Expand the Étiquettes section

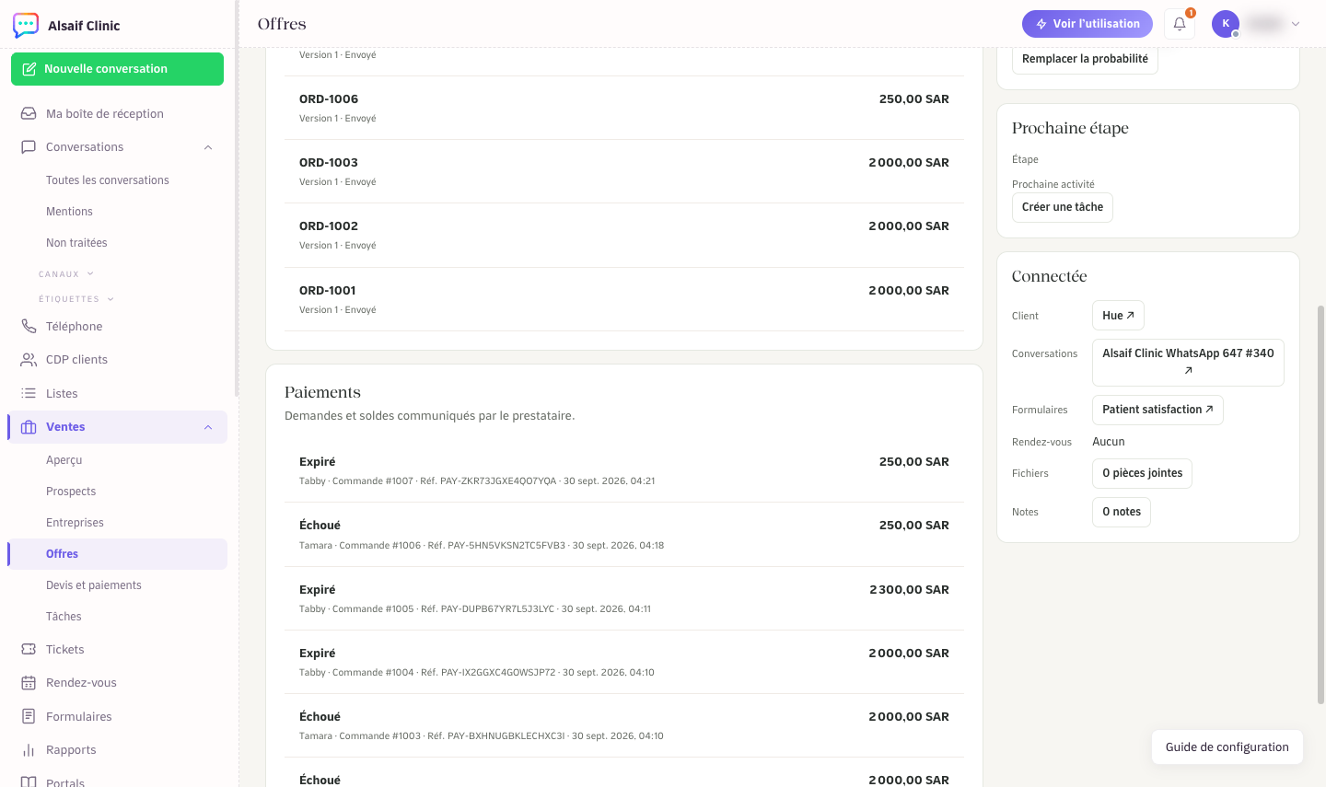tap(76, 299)
